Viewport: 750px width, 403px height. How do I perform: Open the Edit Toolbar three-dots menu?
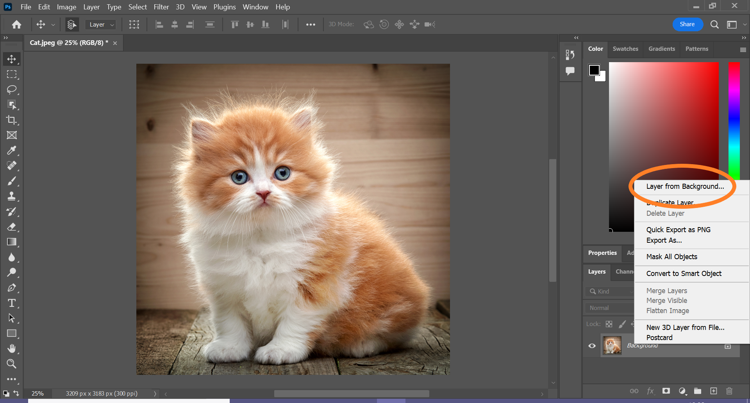pyautogui.click(x=12, y=379)
